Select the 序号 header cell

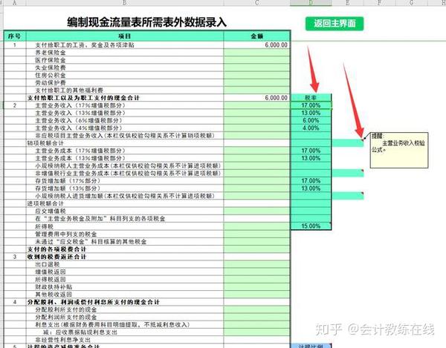pos(15,36)
